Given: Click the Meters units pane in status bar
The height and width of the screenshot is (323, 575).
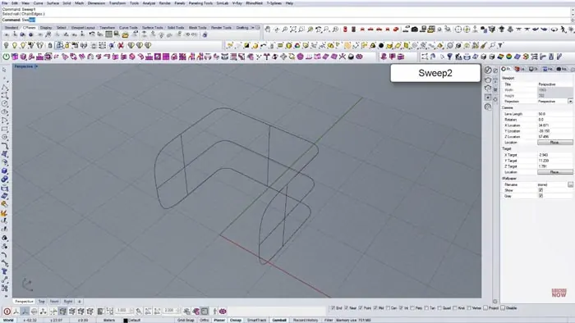Looking at the screenshot, I should pyautogui.click(x=109, y=320).
